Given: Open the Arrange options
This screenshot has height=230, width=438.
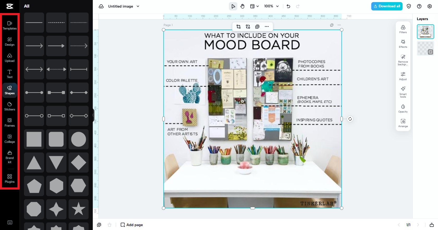Looking at the screenshot, I should 403,123.
